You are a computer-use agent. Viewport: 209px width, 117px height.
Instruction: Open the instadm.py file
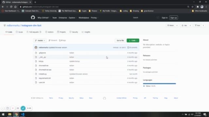pyautogui.click(x=43, y=74)
